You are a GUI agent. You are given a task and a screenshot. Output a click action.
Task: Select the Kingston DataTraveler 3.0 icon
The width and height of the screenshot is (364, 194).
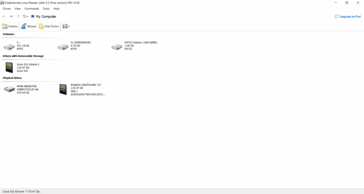[x=63, y=89]
